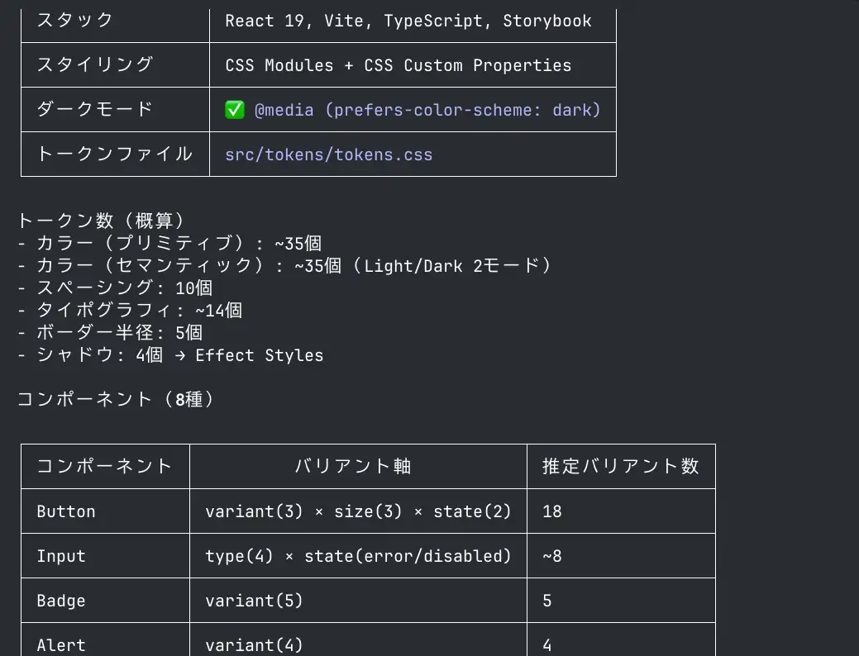Click the CSS Modules + CSS Custom Properties cell
The width and height of the screenshot is (859, 656).
(413, 64)
